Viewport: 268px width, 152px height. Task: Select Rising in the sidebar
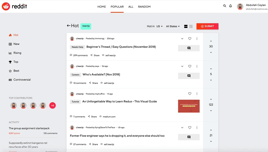15,53
